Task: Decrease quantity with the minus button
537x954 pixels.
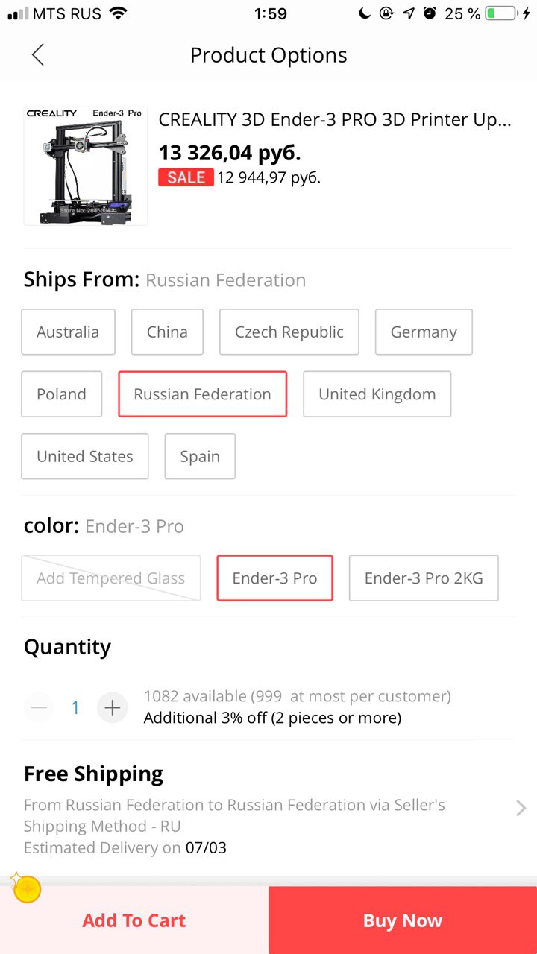Action: tap(39, 707)
